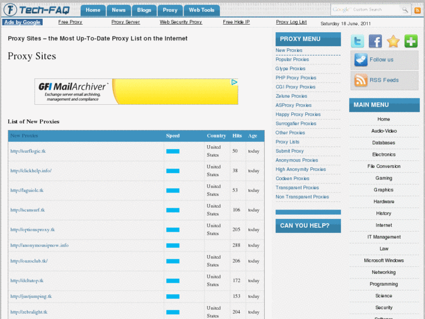This screenshot has width=425, height=319.
Task: Open http://optionsproxy.tk proxy link
Action: (x=33, y=229)
